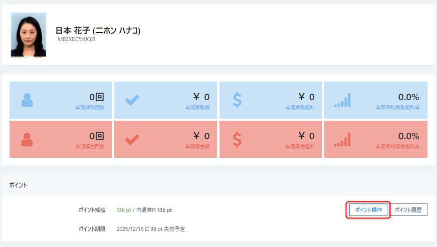Click the red person icon for 年間販売回数
The height and width of the screenshot is (247, 437).
pyautogui.click(x=27, y=139)
